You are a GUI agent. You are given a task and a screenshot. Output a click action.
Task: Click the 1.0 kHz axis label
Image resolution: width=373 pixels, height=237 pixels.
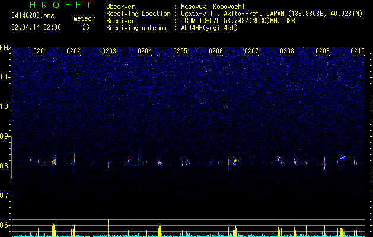click(x=5, y=107)
